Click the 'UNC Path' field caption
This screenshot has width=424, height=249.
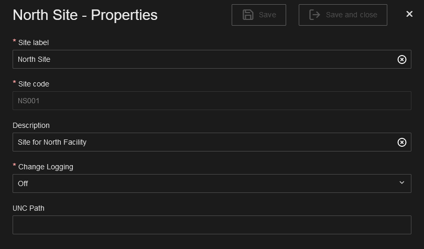pyautogui.click(x=28, y=208)
